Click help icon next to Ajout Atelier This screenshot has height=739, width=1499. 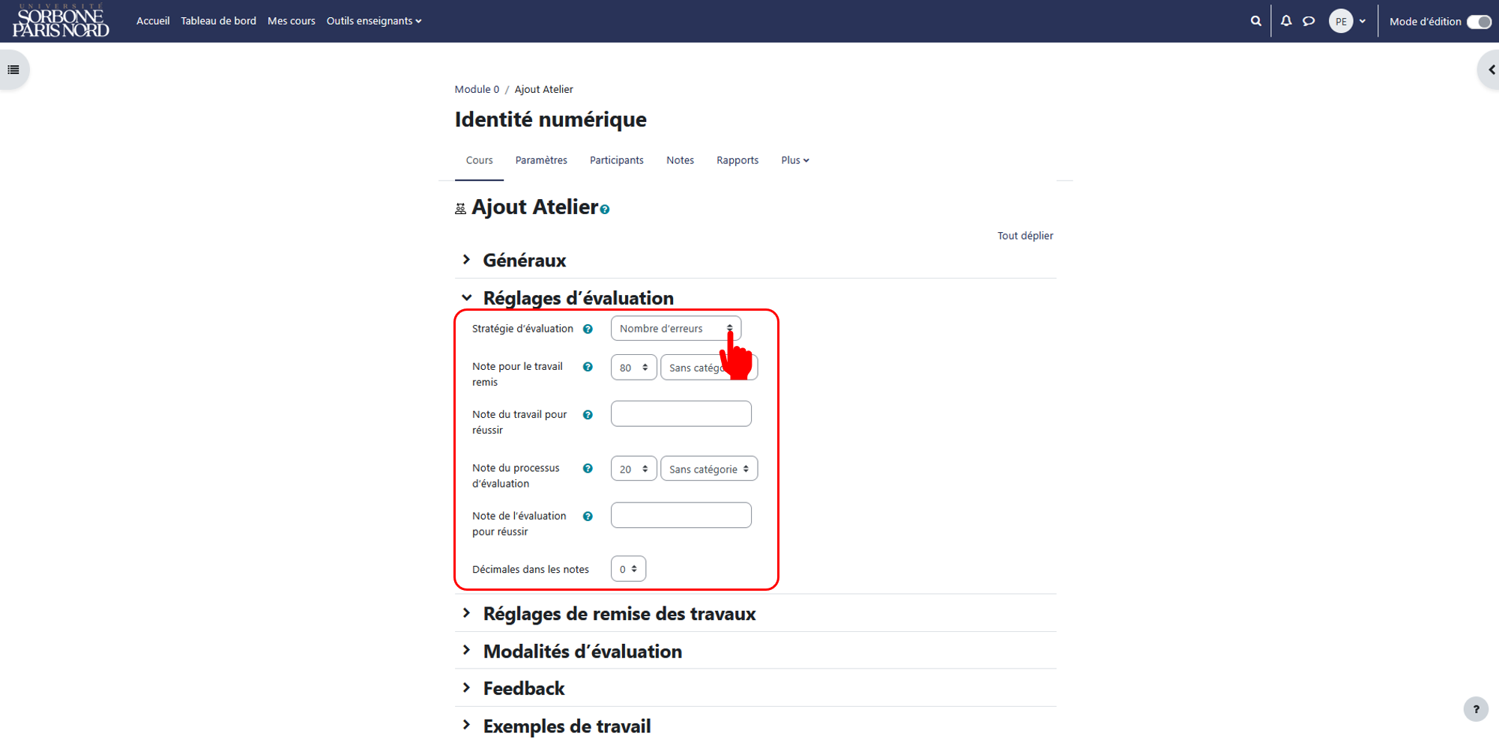[605, 210]
